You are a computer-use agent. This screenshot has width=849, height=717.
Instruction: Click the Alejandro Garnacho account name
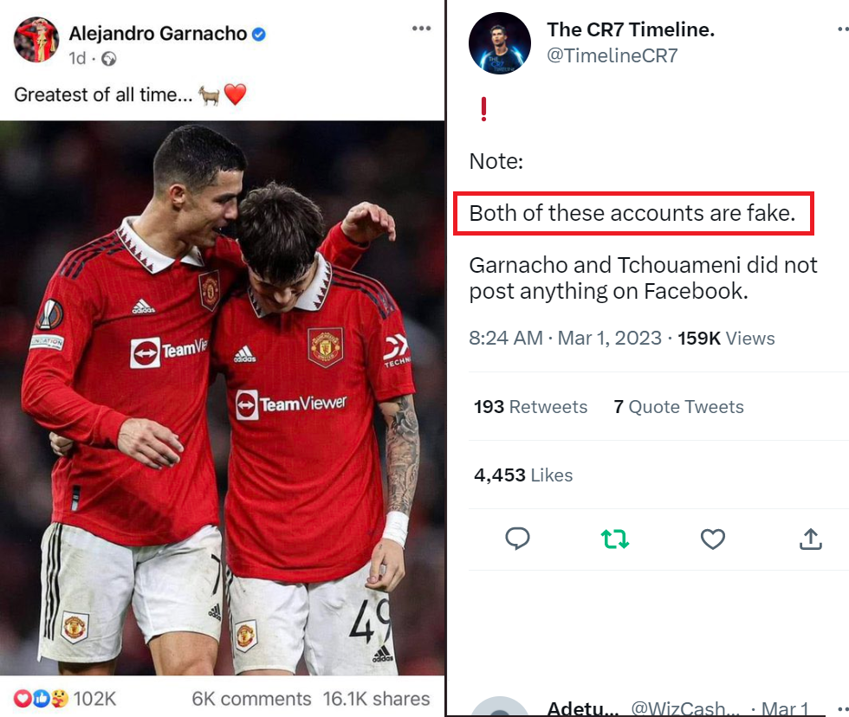(158, 34)
